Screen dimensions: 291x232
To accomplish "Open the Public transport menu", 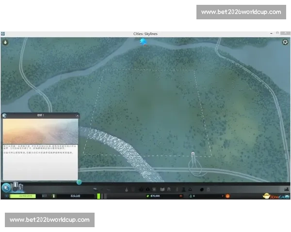I will (169, 189).
